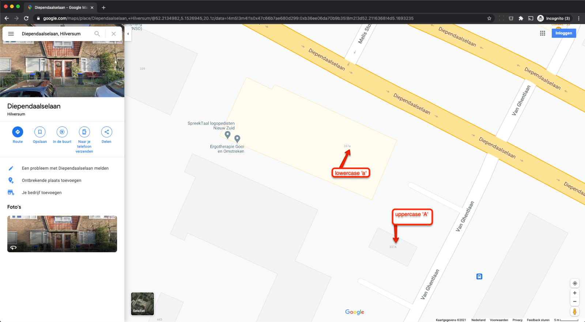This screenshot has width=585, height=322.
Task: Start navigation with the Route button
Action: 18,132
